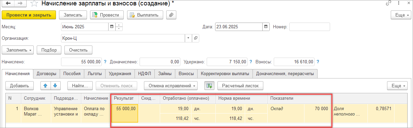The image size is (413, 128).
Task: Click the green table details icon
Action: (x=209, y=86)
